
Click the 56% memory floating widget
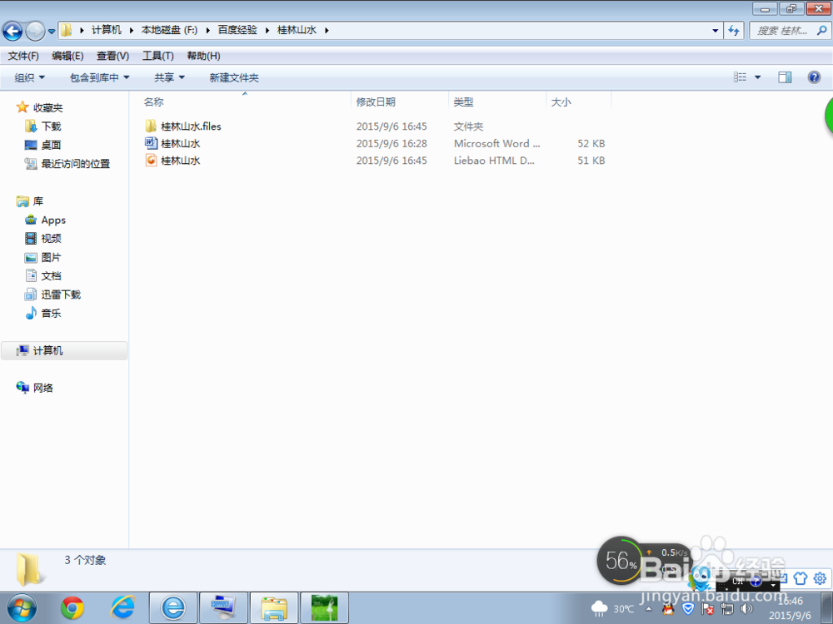pos(621,561)
